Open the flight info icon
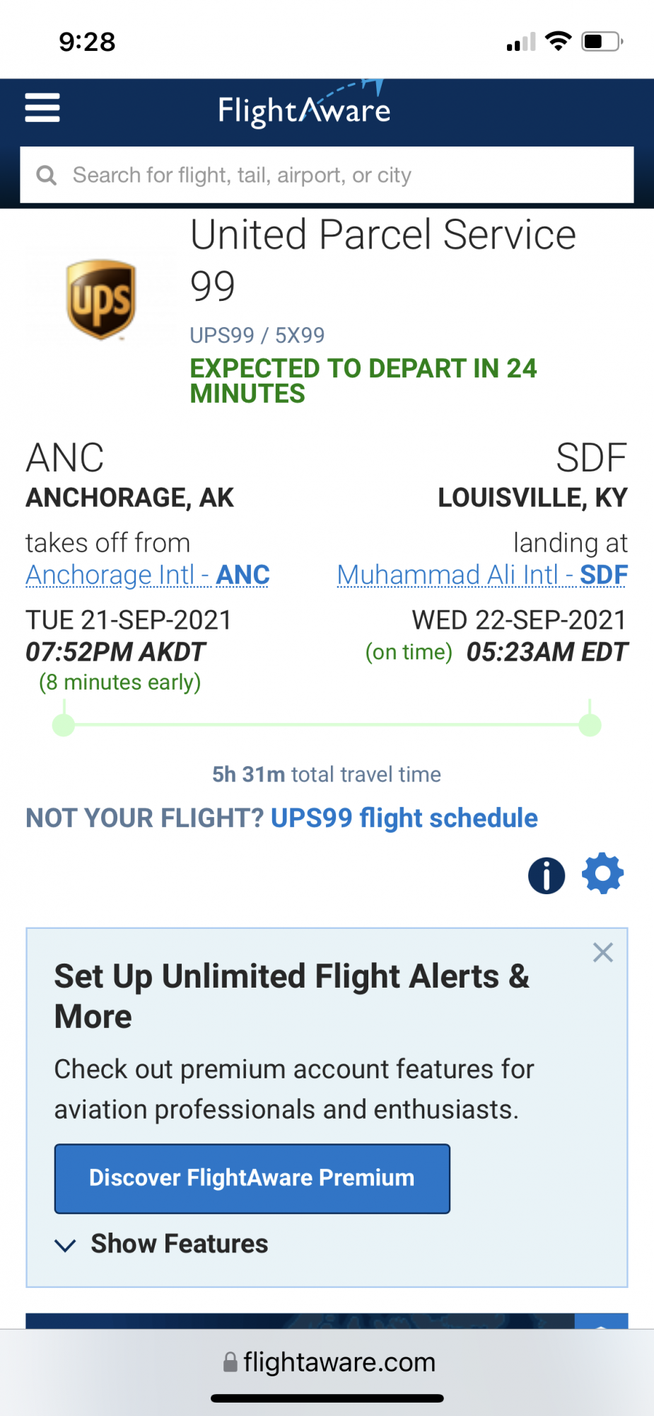The height and width of the screenshot is (1416, 654). 546,876
